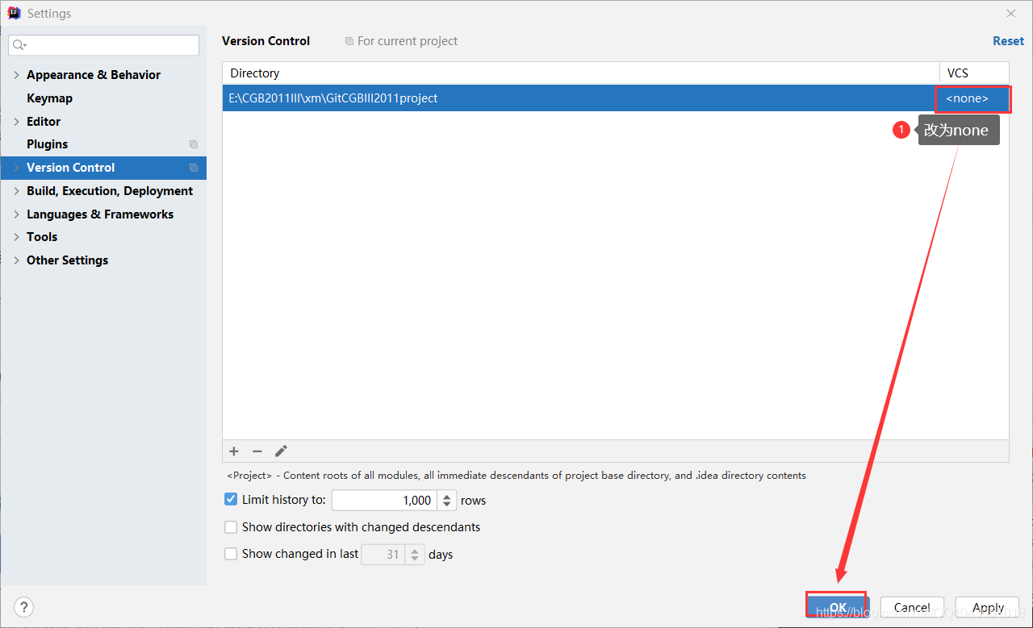Screen dimensions: 1033x628
Task: Click the search magnifier icon in settings
Action: (x=20, y=45)
